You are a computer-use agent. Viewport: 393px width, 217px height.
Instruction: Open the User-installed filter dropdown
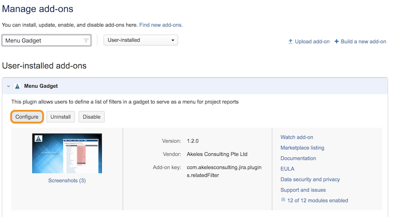(140, 40)
